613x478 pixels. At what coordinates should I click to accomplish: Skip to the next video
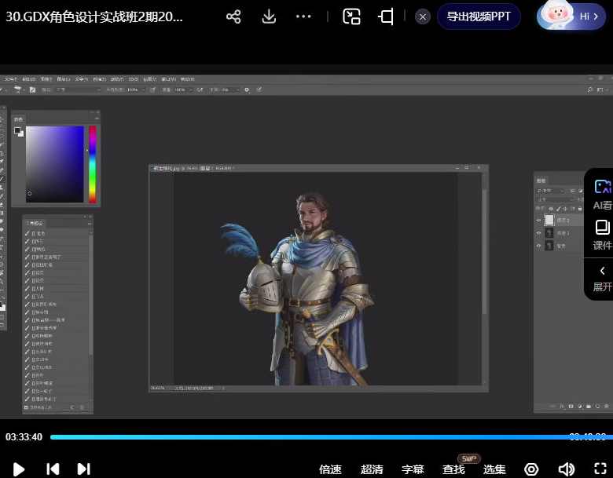[x=83, y=469]
